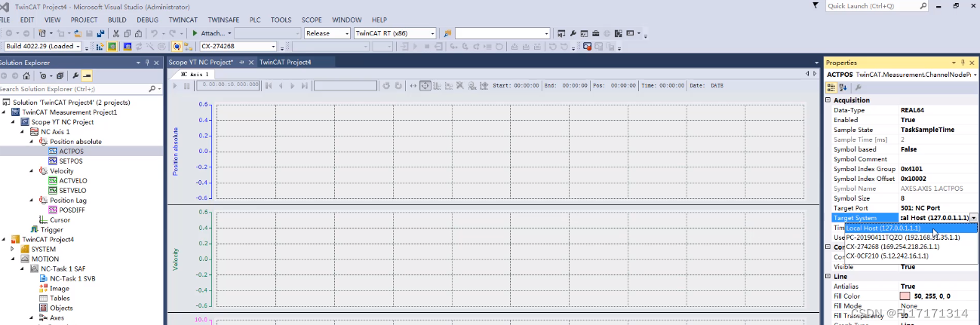Switch to the TwinCAT Project4 tab
The height and width of the screenshot is (325, 980).
click(x=285, y=62)
